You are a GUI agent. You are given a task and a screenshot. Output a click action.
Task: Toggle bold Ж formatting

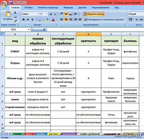tap(23, 20)
